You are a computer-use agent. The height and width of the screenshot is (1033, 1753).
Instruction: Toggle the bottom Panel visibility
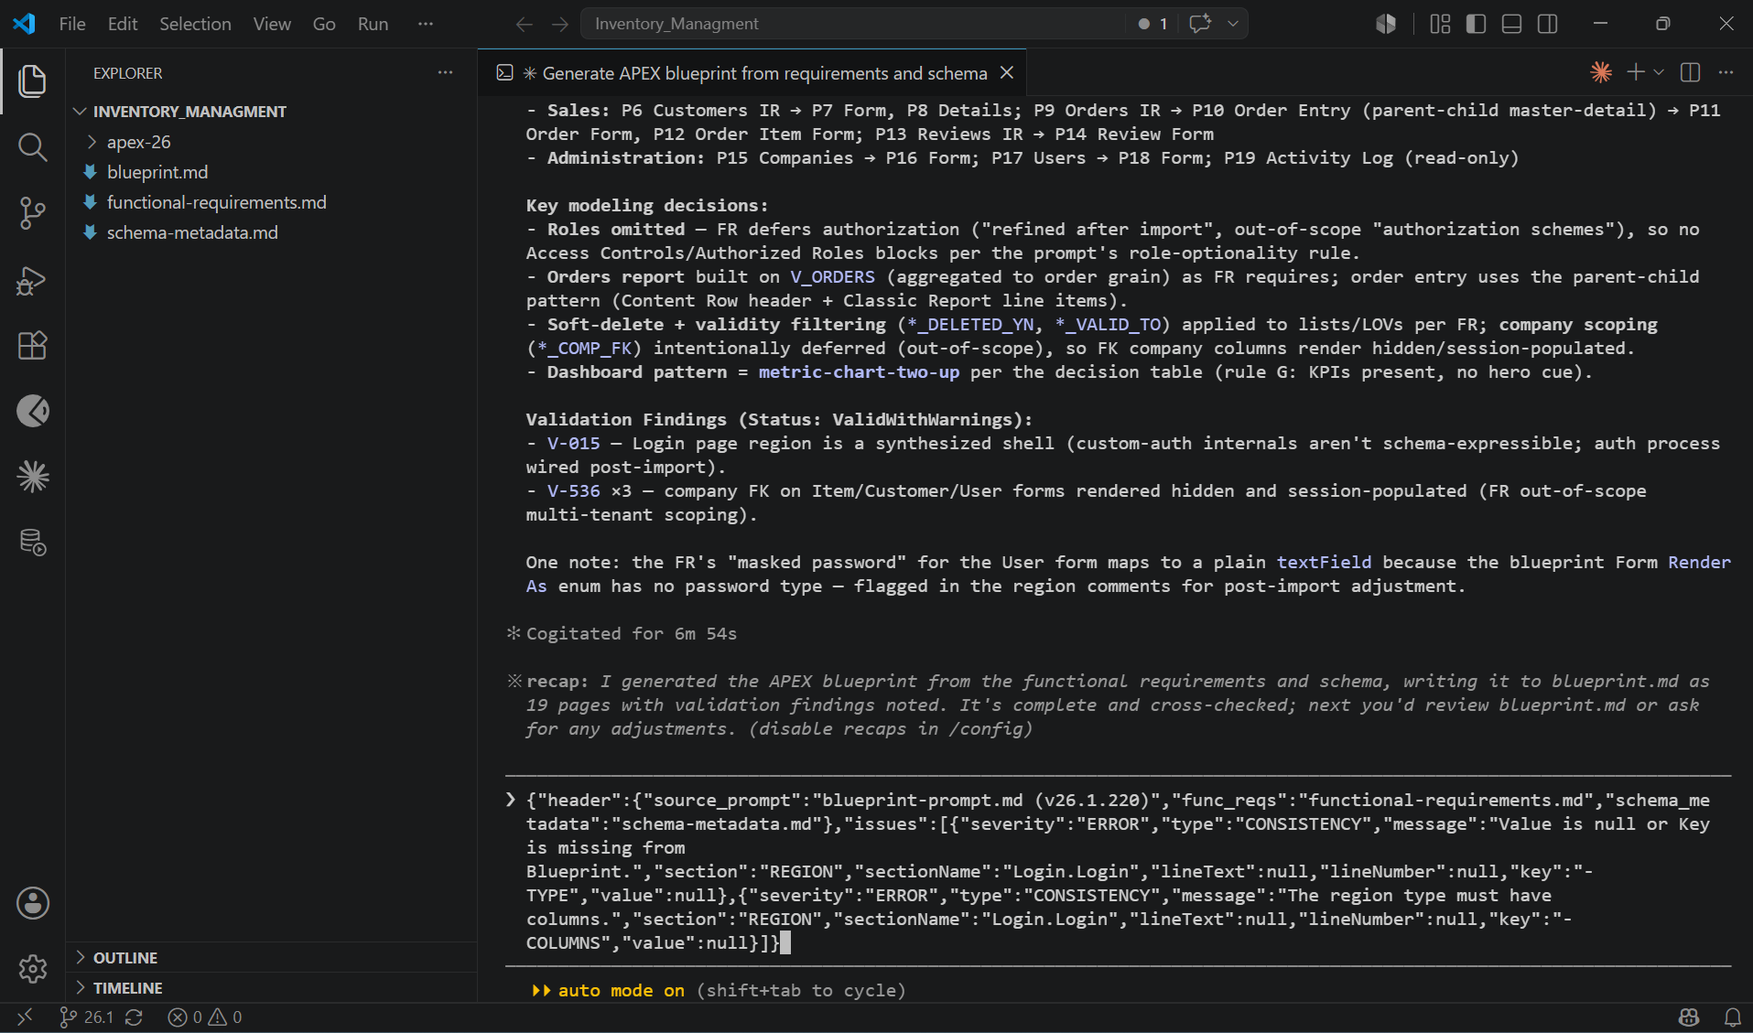coord(1511,24)
